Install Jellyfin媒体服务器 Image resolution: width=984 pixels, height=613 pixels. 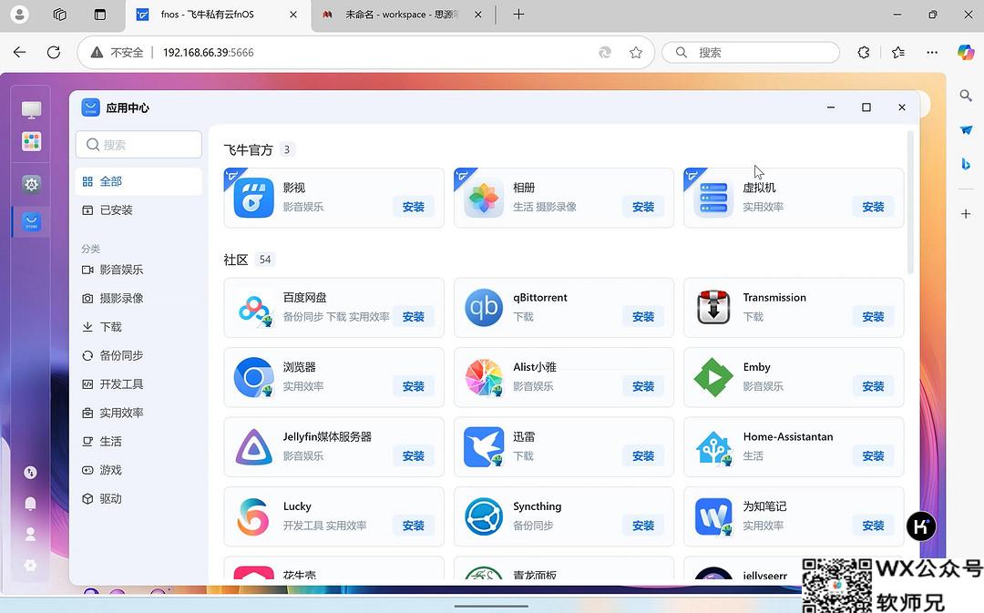click(414, 456)
